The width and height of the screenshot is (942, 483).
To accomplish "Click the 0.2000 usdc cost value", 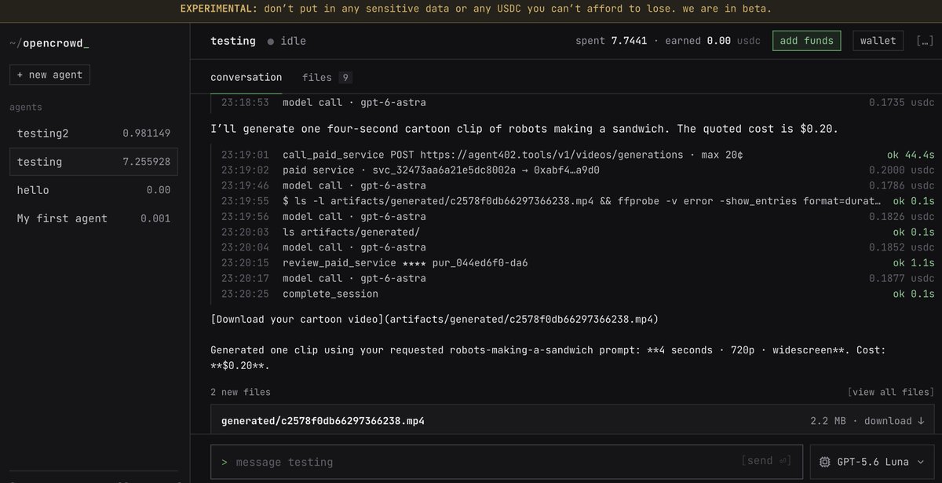I will [x=902, y=170].
